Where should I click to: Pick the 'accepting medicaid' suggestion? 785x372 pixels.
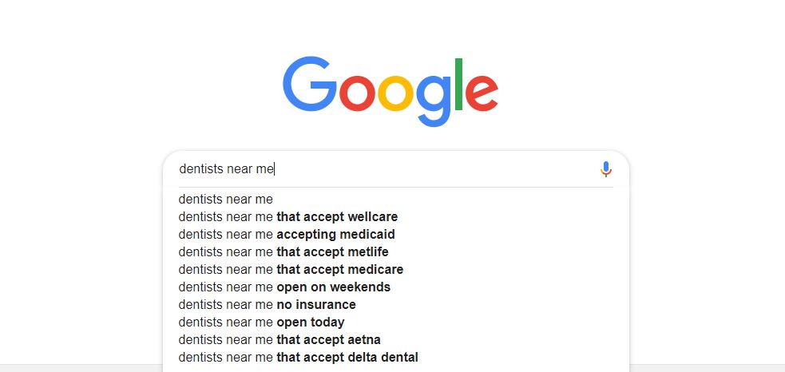395,235
